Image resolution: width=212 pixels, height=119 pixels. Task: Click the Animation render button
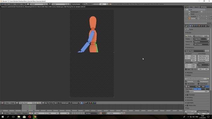click(x=197, y=36)
